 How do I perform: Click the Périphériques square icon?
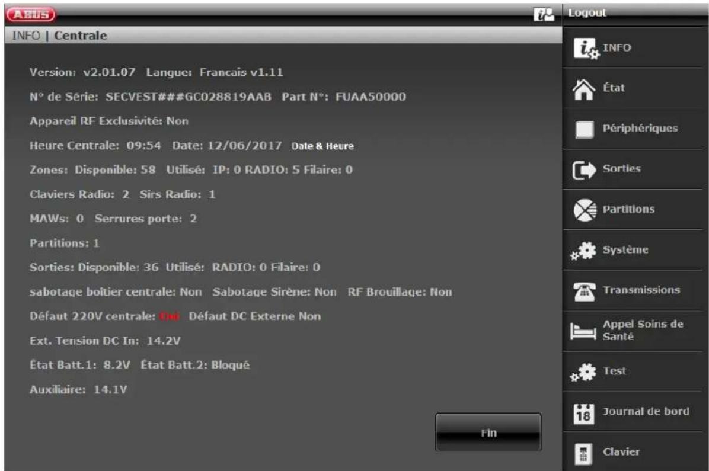[585, 129]
